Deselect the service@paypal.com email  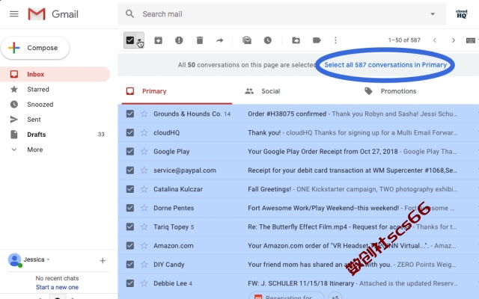(129, 170)
